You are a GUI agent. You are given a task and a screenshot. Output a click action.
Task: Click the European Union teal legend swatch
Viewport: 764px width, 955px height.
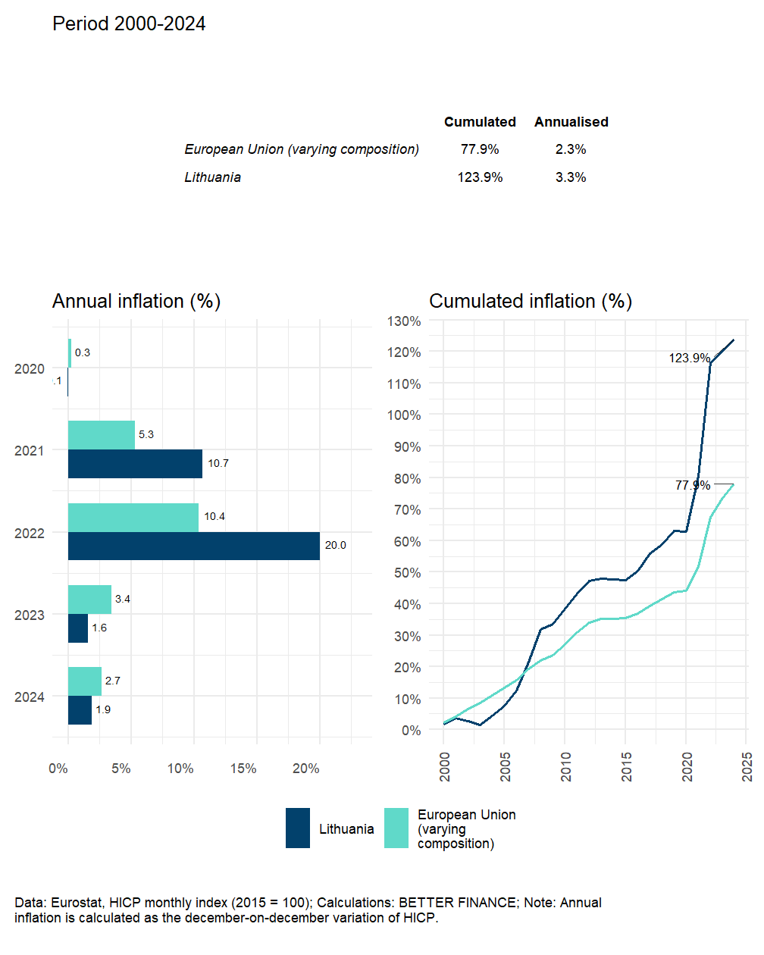(x=396, y=828)
